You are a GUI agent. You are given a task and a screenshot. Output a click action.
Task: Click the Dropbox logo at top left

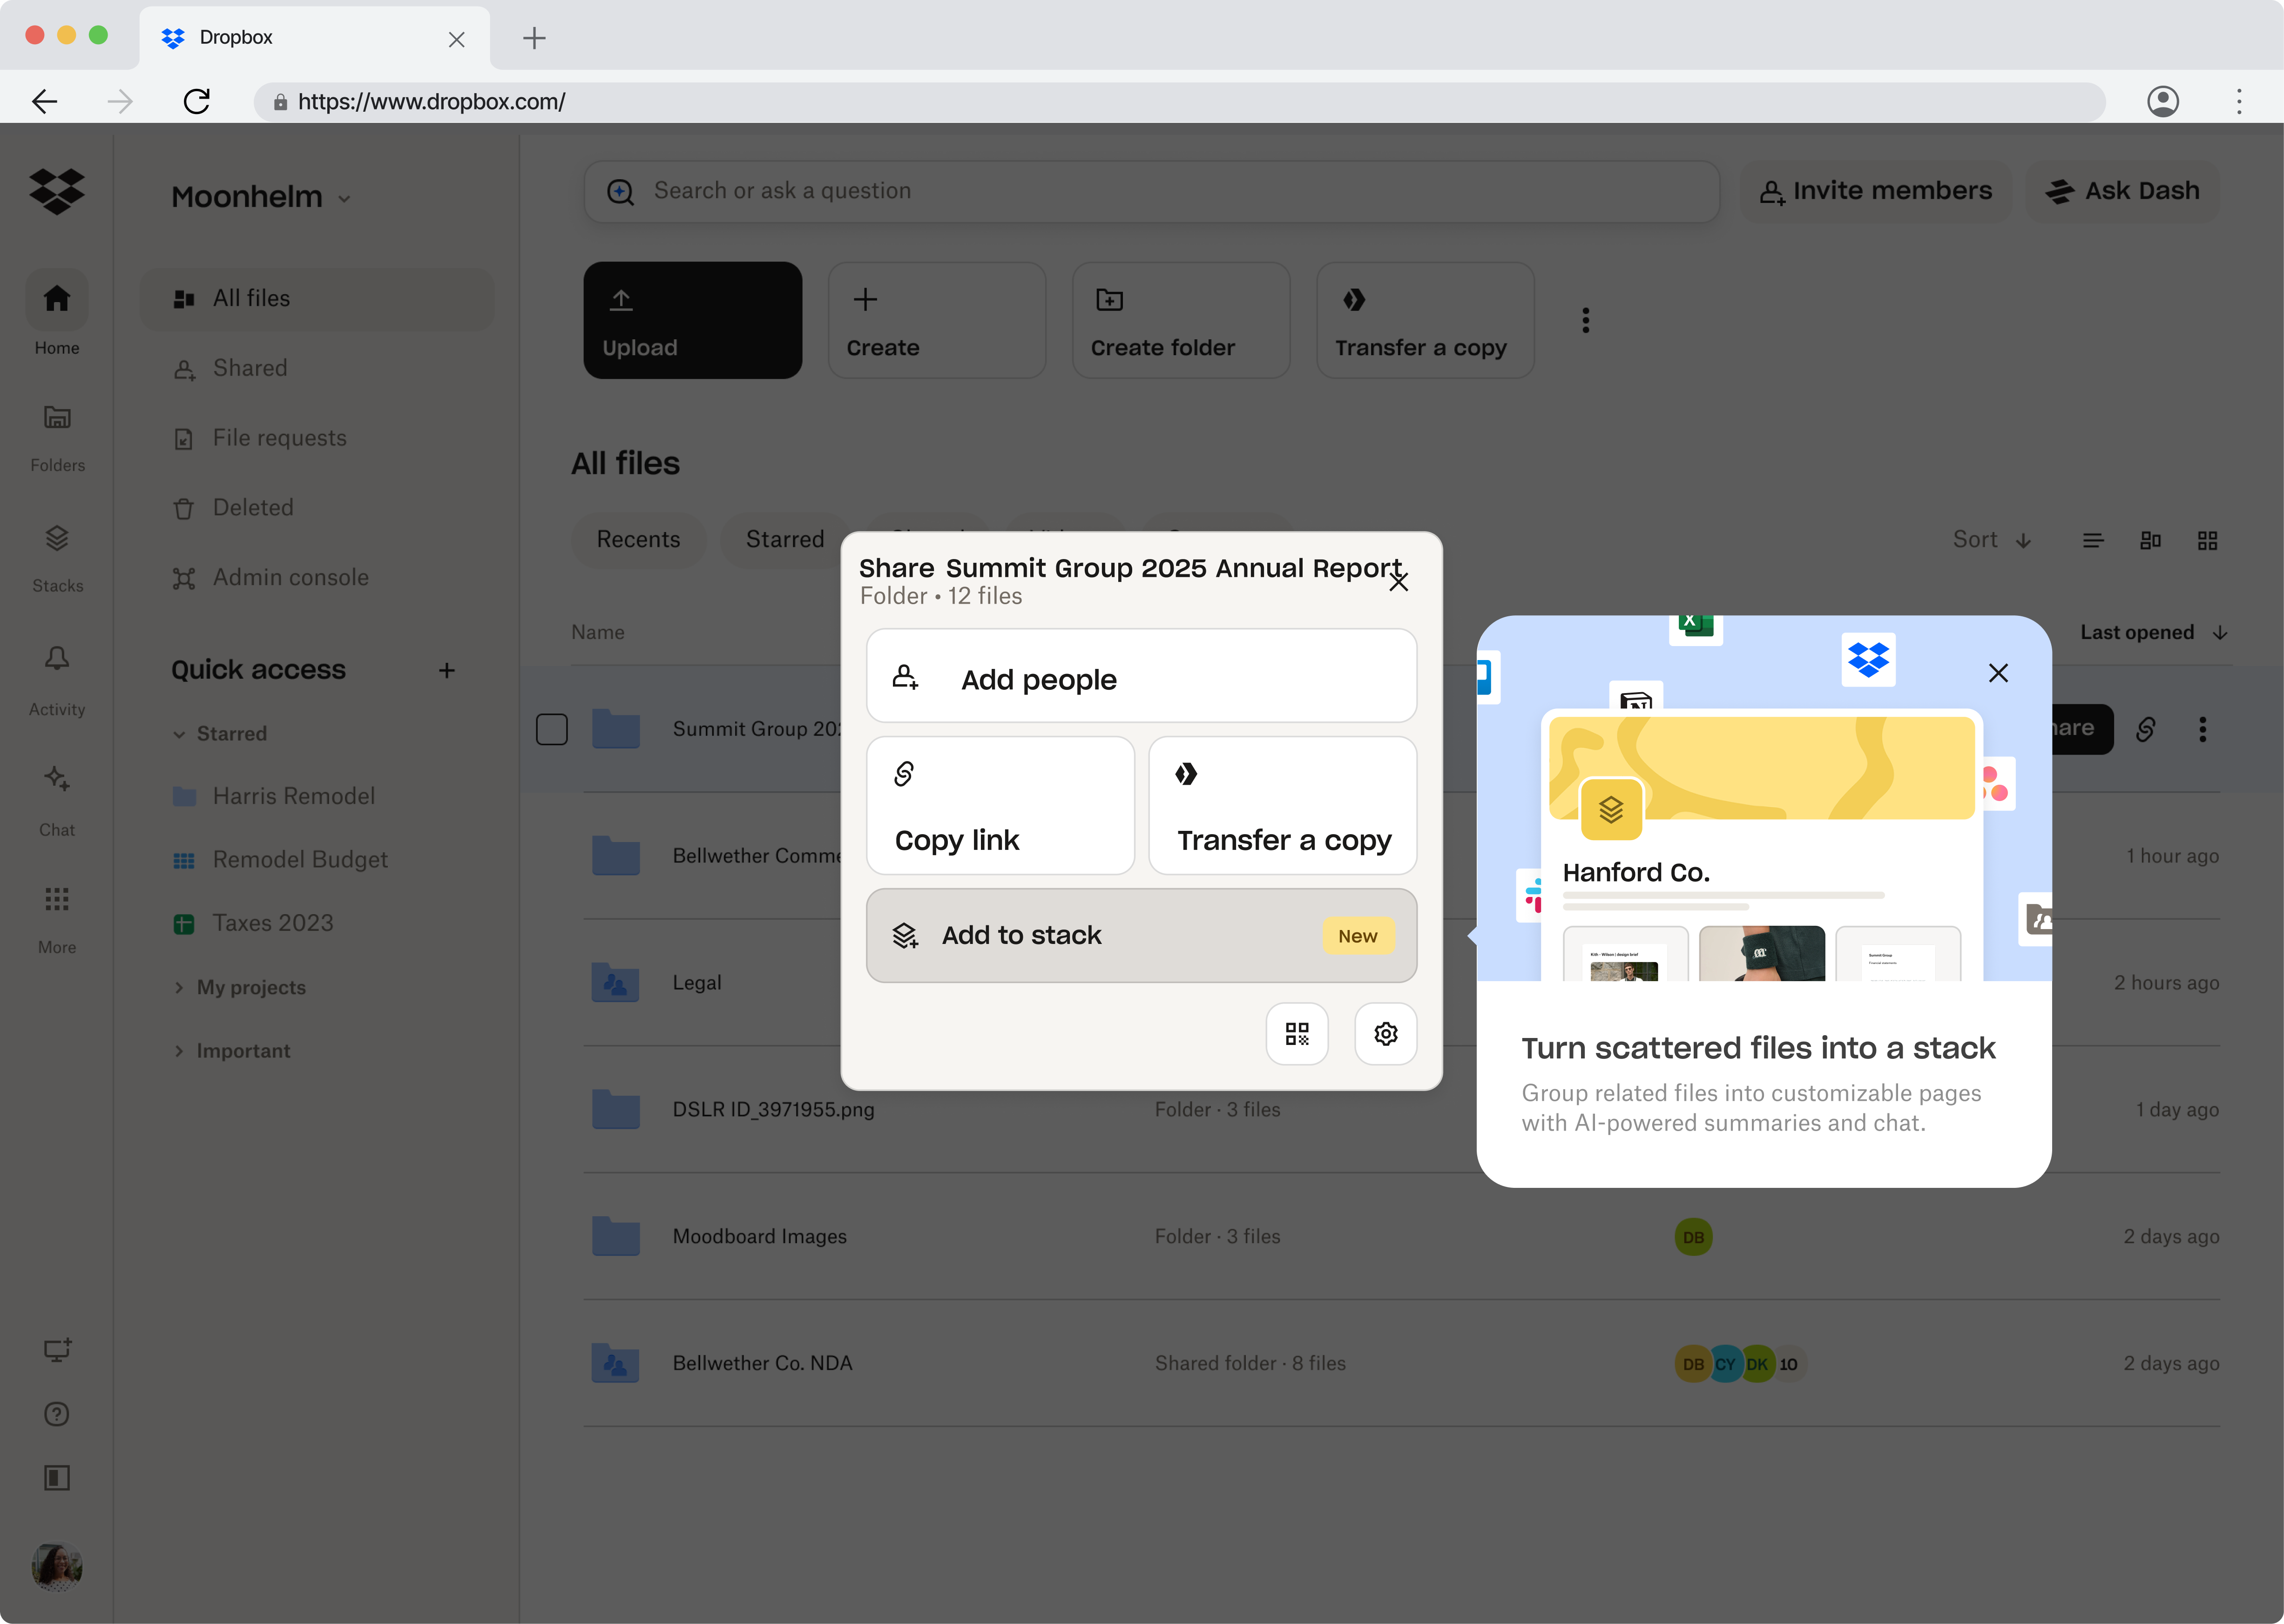57,191
